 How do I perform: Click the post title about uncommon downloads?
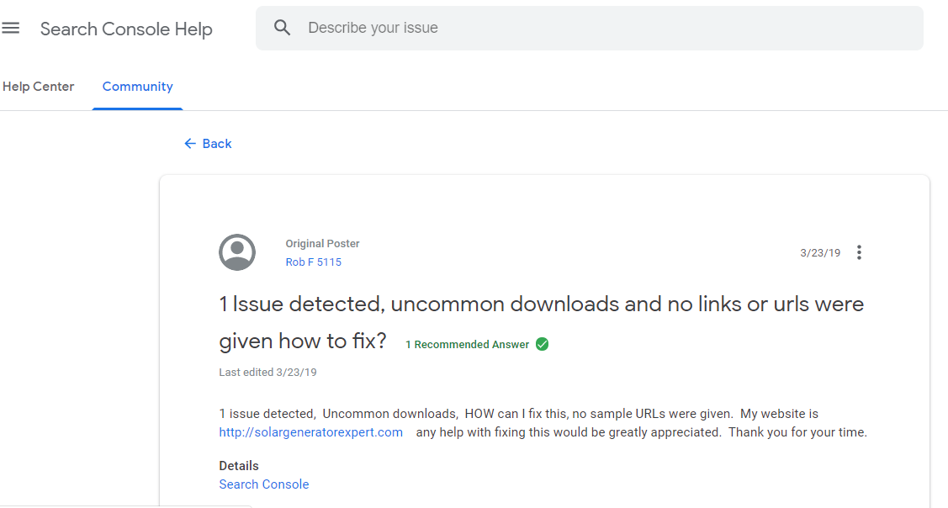point(541,322)
